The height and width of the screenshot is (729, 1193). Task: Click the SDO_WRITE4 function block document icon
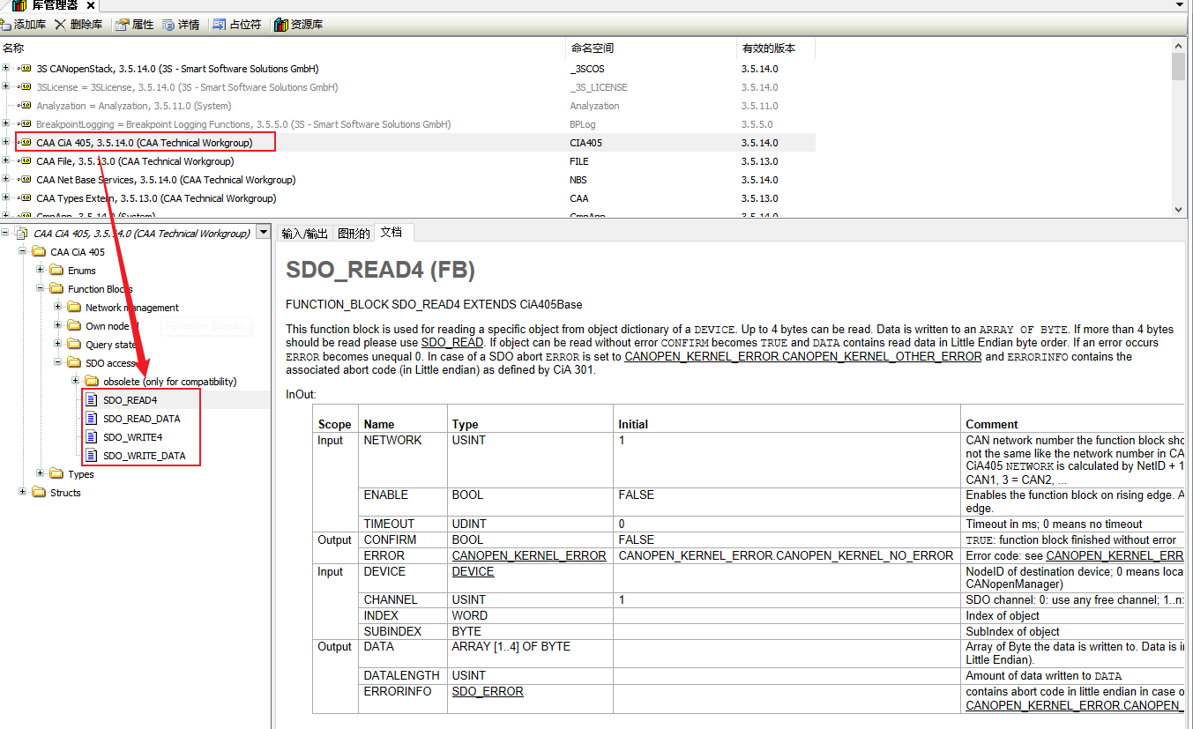(x=92, y=437)
